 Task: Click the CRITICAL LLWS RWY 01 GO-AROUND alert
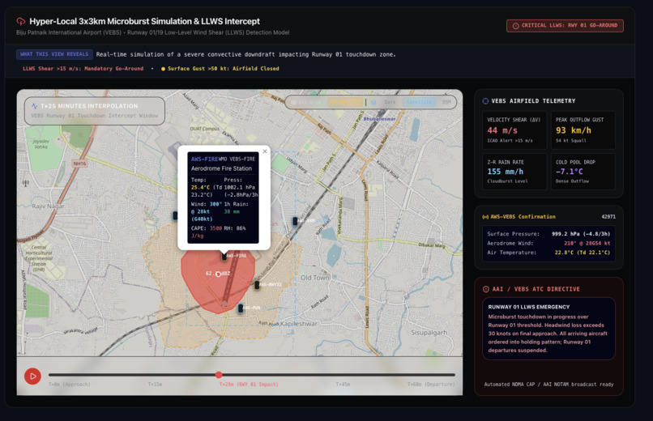tap(565, 25)
